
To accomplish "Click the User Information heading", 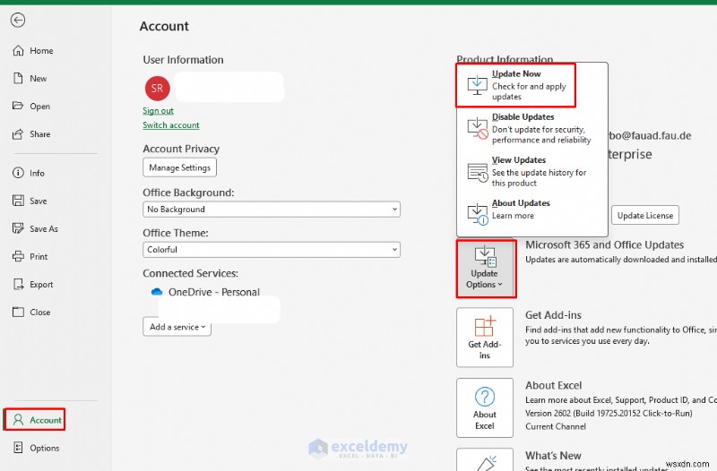I will coord(184,60).
